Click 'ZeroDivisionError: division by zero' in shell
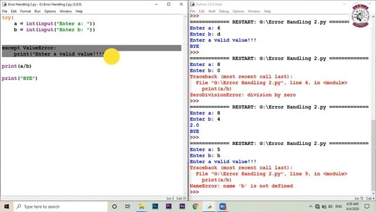Screen dimensions: 376x212 point(243,95)
